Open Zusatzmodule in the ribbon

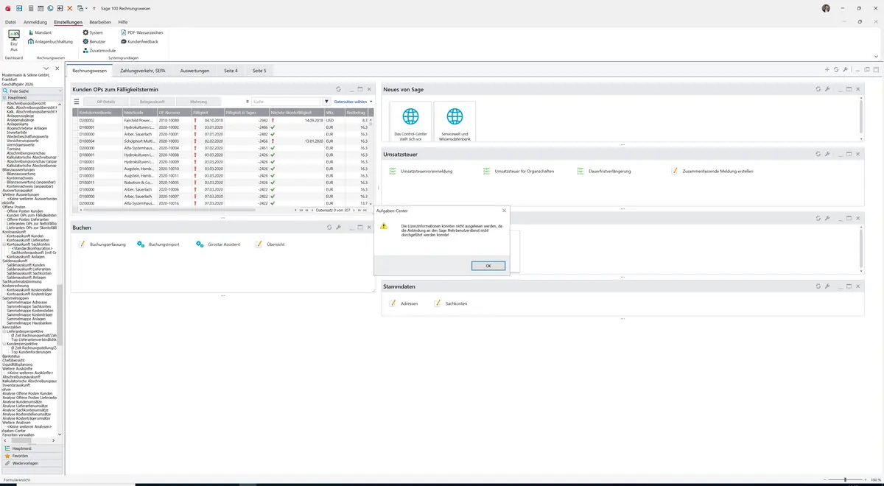[x=99, y=50]
